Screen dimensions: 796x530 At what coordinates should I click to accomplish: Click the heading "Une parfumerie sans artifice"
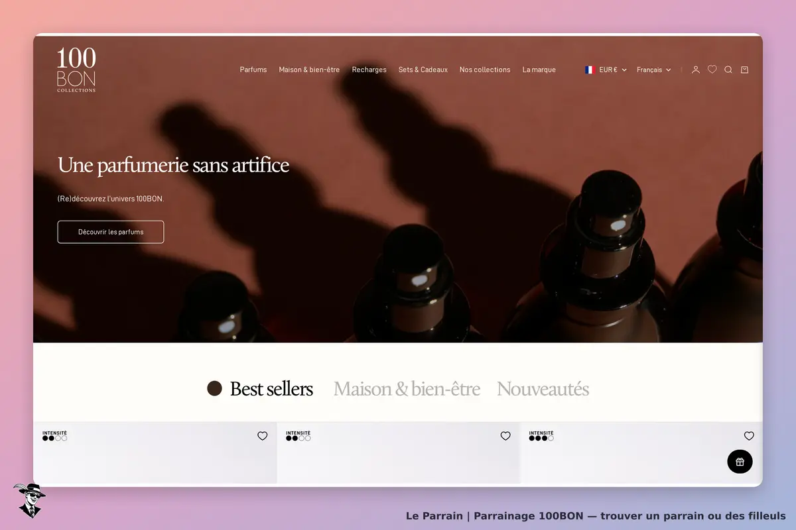174,165
